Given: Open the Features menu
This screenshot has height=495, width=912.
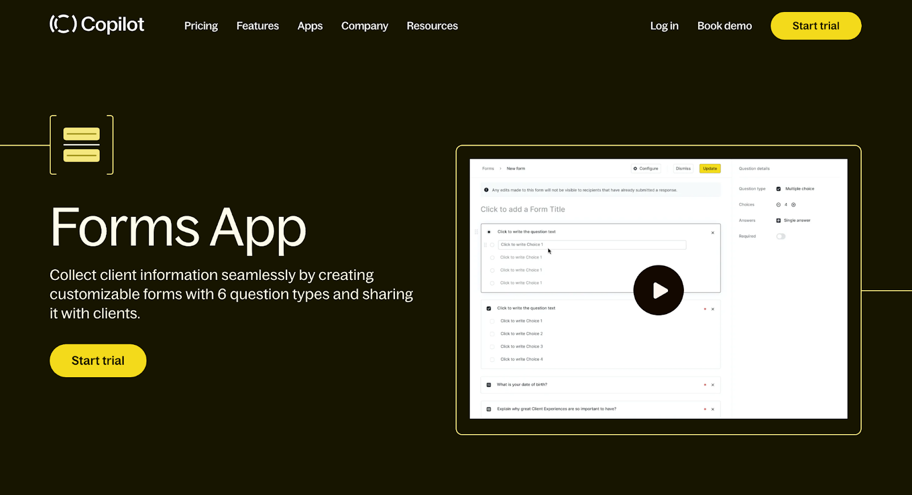Looking at the screenshot, I should coord(258,26).
